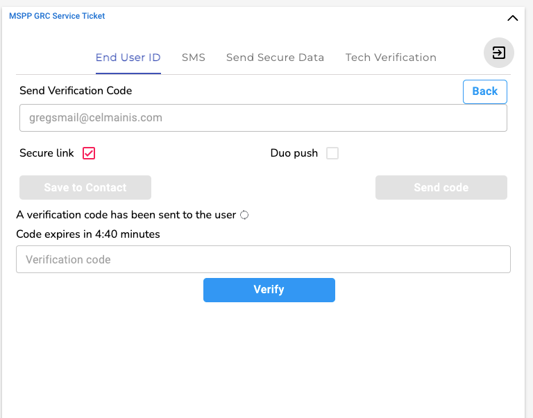Collapse the MSPP GRC Service Ticket panel

513,18
